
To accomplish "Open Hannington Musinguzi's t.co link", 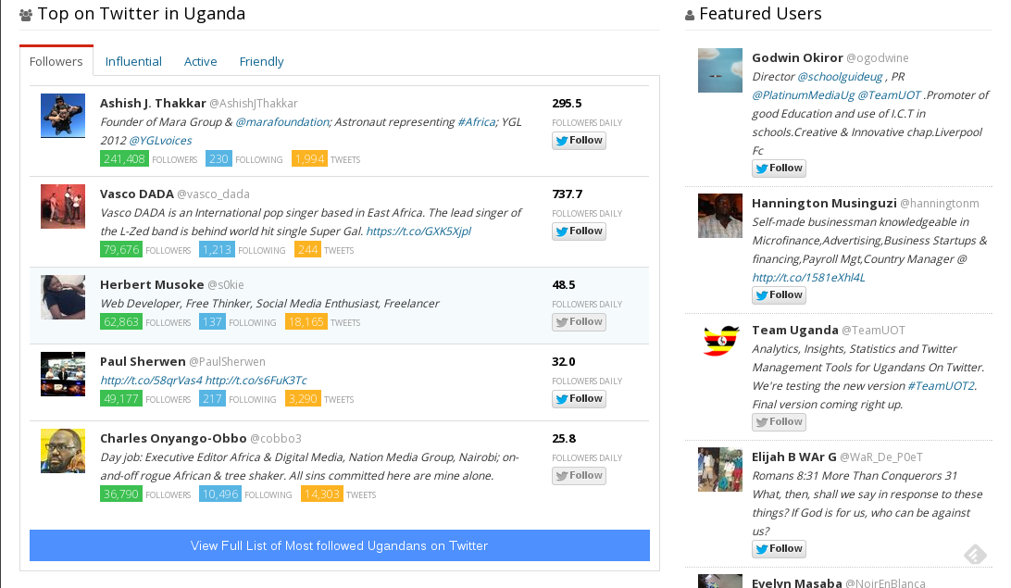I will [808, 277].
